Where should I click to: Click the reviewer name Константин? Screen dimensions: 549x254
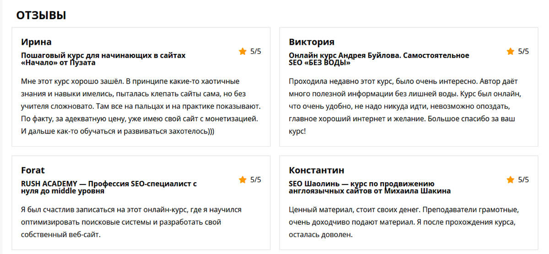pos(317,170)
